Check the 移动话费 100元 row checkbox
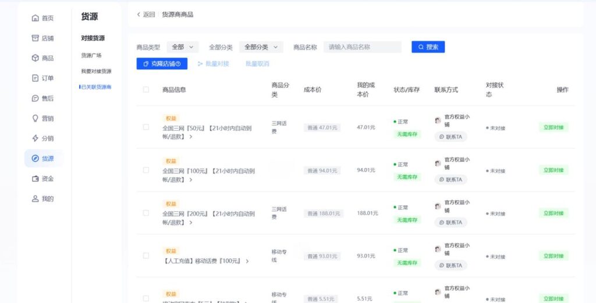This screenshot has height=303, width=596. click(146, 256)
